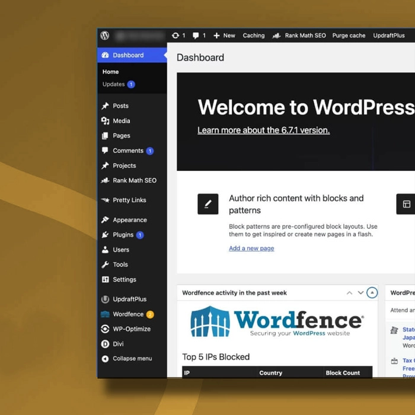Click the pencil edit icon in welcome panel
This screenshot has height=415, width=415.
[207, 204]
